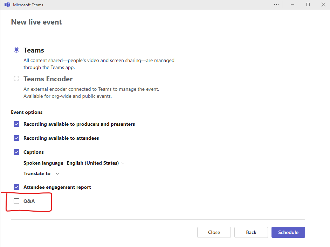Uncheck Recording available to attendees
This screenshot has width=330, height=247.
[16, 138]
